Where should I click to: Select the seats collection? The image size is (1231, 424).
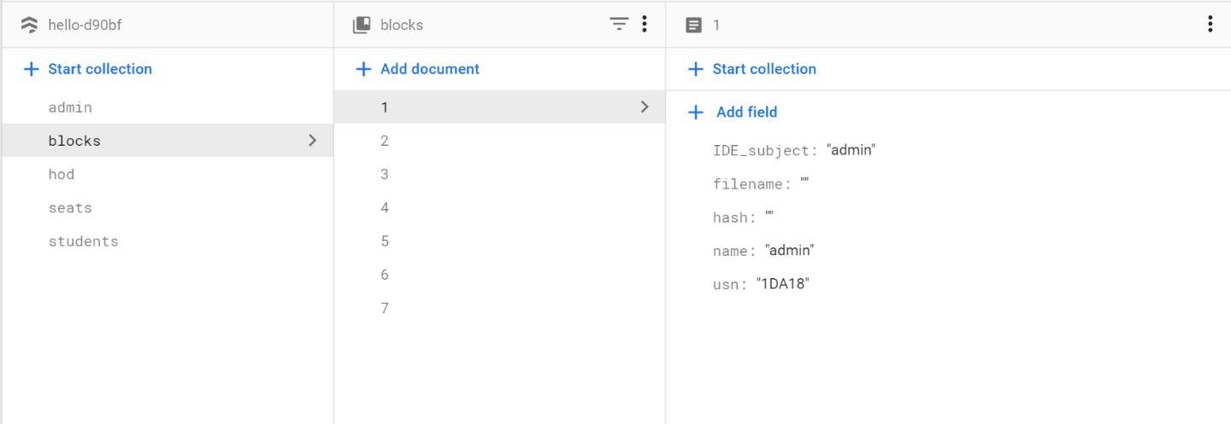[70, 207]
